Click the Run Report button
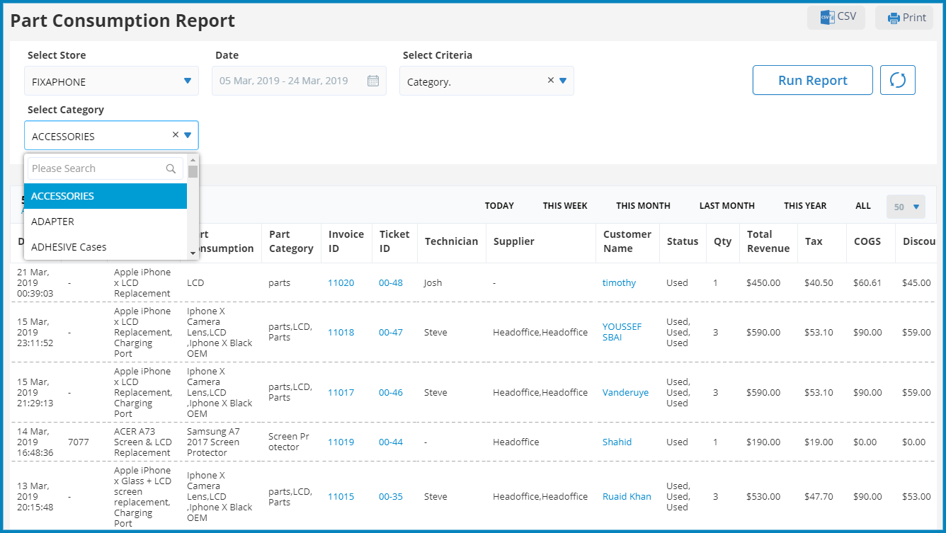The height and width of the screenshot is (533, 946). pos(812,80)
